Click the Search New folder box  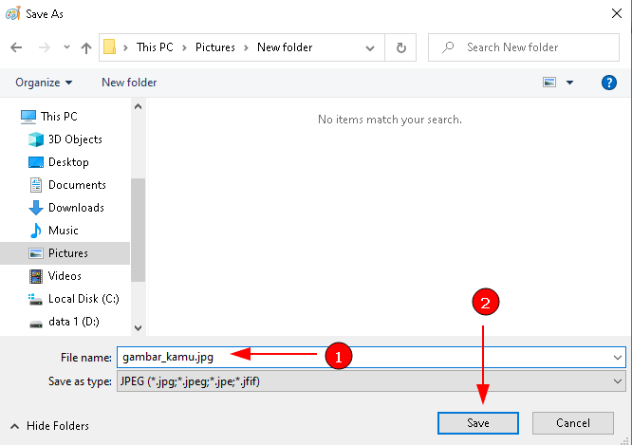click(x=531, y=47)
